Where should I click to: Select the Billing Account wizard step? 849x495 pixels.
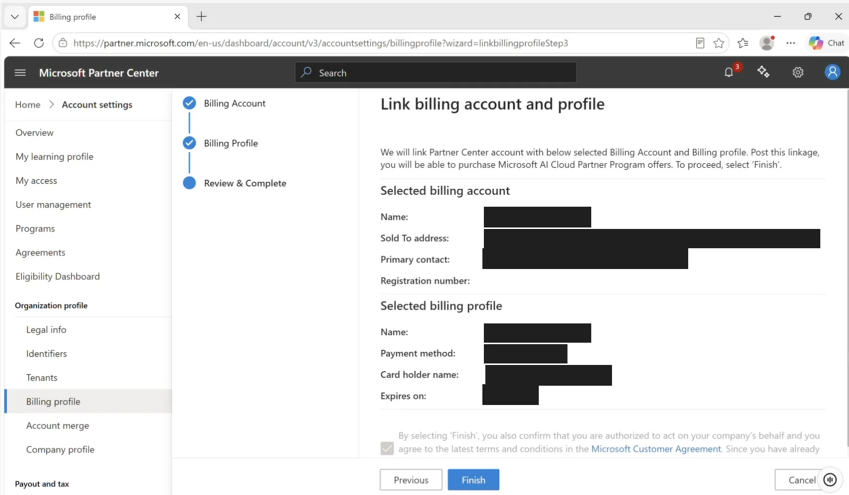click(x=225, y=103)
